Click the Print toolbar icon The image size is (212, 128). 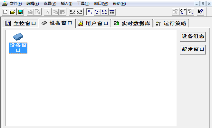click(x=30, y=12)
